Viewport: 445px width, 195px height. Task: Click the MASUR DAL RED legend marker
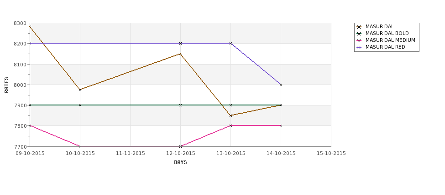click(x=359, y=47)
